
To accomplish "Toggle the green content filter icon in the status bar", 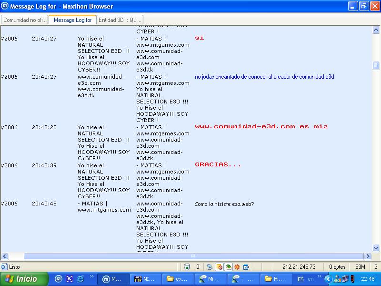I will [228, 267].
